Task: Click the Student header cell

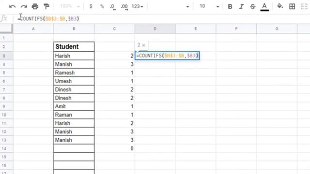Action: [74, 46]
